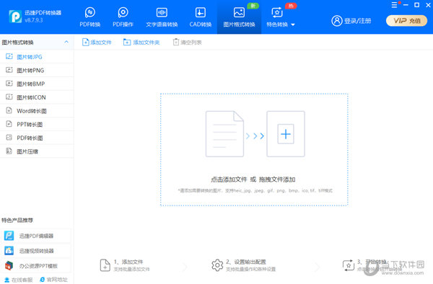Open the PDF转换 tool icon
The height and width of the screenshot is (284, 433).
pos(90,12)
